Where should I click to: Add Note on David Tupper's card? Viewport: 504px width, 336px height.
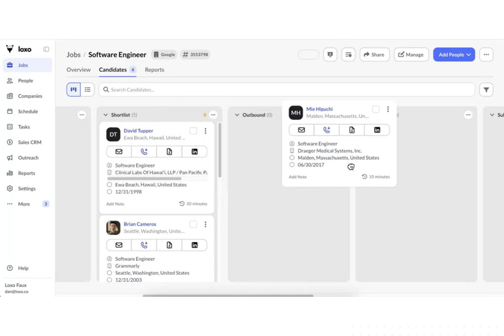point(115,204)
